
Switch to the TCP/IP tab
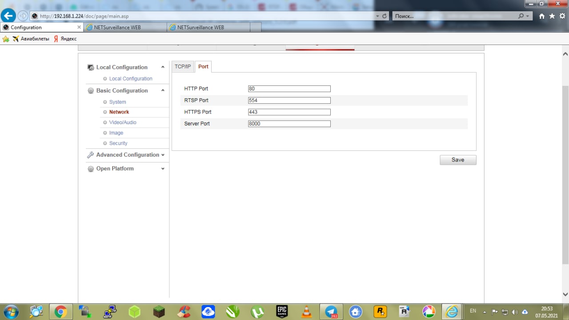pos(183,67)
